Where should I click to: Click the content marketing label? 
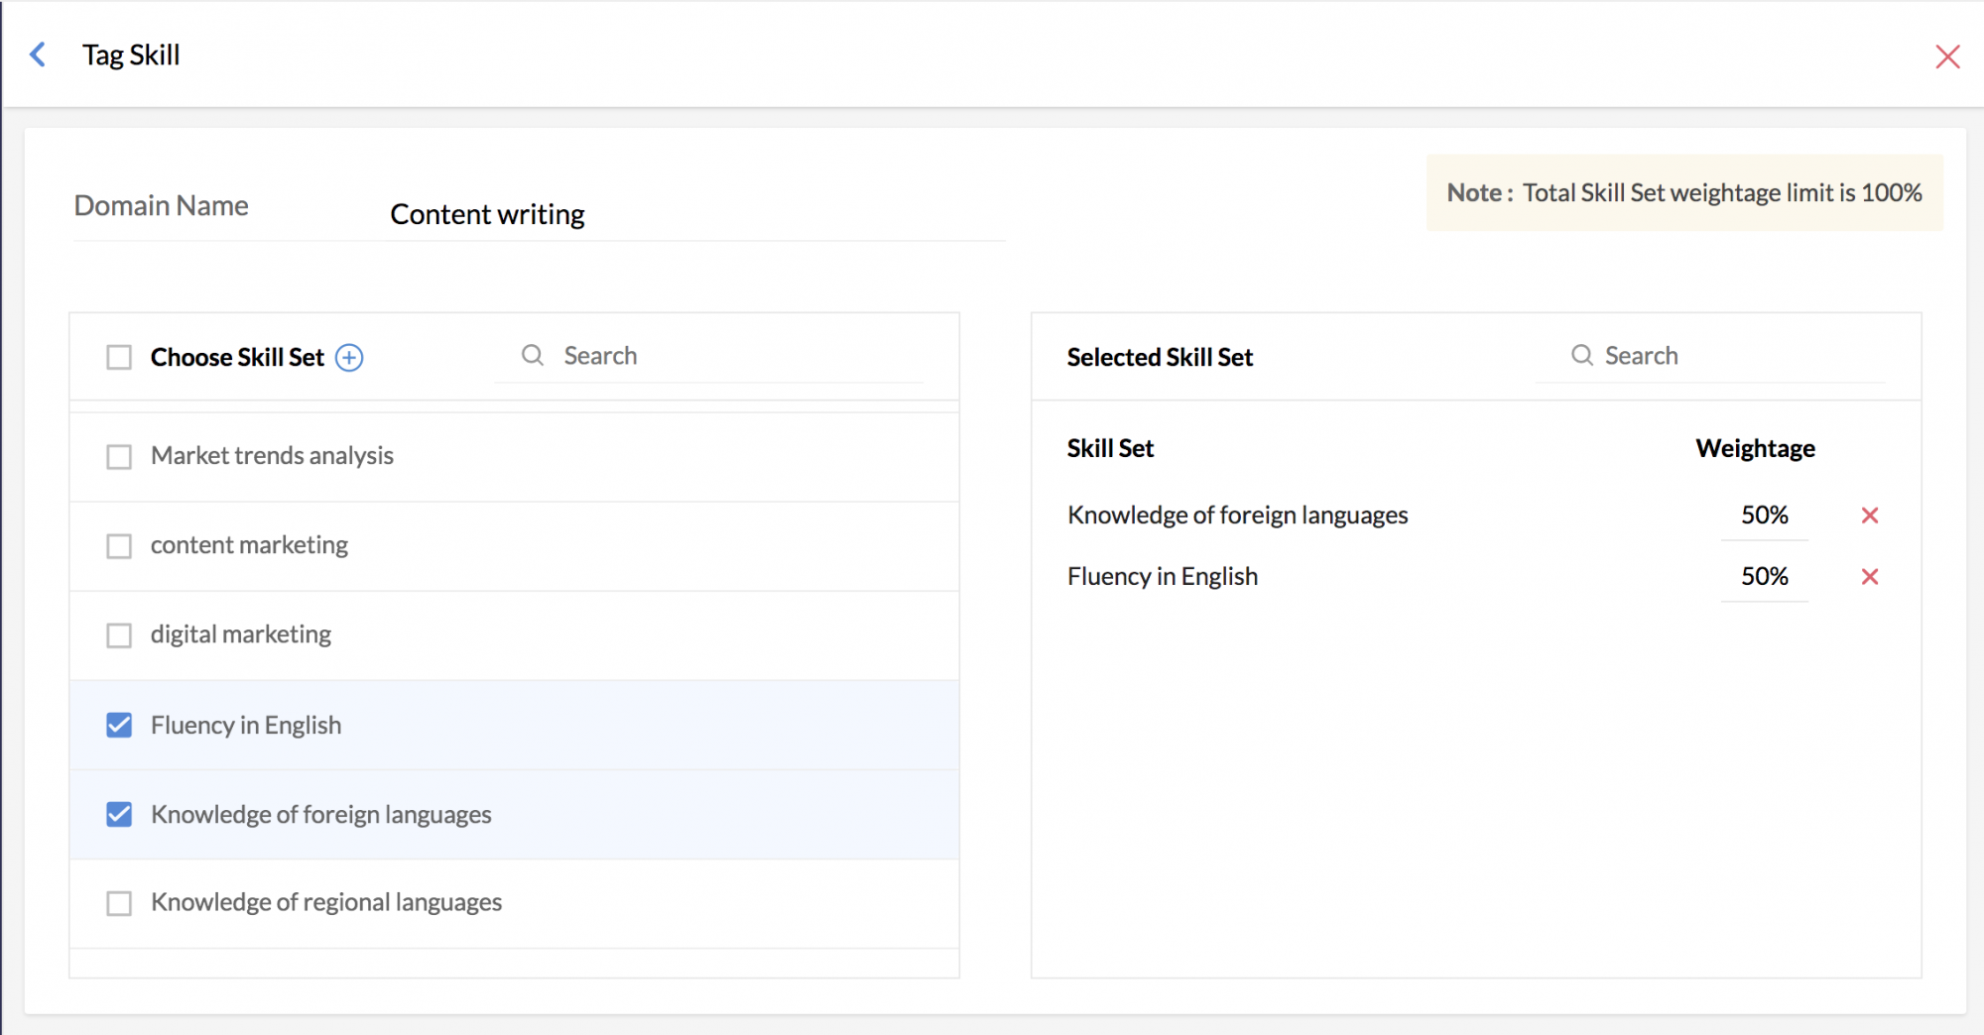click(249, 545)
